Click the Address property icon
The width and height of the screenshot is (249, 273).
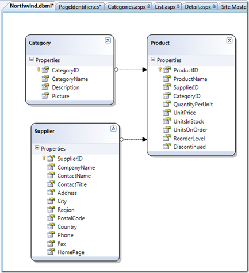pyautogui.click(x=51, y=193)
